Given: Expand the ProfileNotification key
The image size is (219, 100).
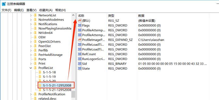Looking at the screenshot, I should click(x=31, y=94).
